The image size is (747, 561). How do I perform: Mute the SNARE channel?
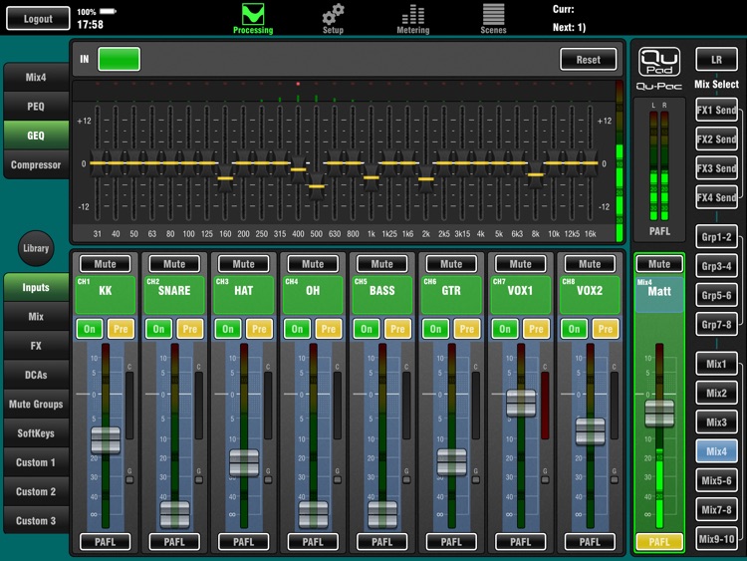point(174,264)
